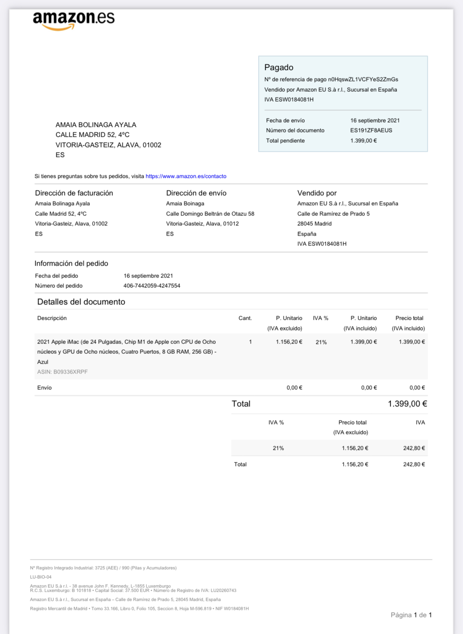This screenshot has height=634, width=463.
Task: Click 'Página 1 de 1' page indicator
Action: coord(411,615)
